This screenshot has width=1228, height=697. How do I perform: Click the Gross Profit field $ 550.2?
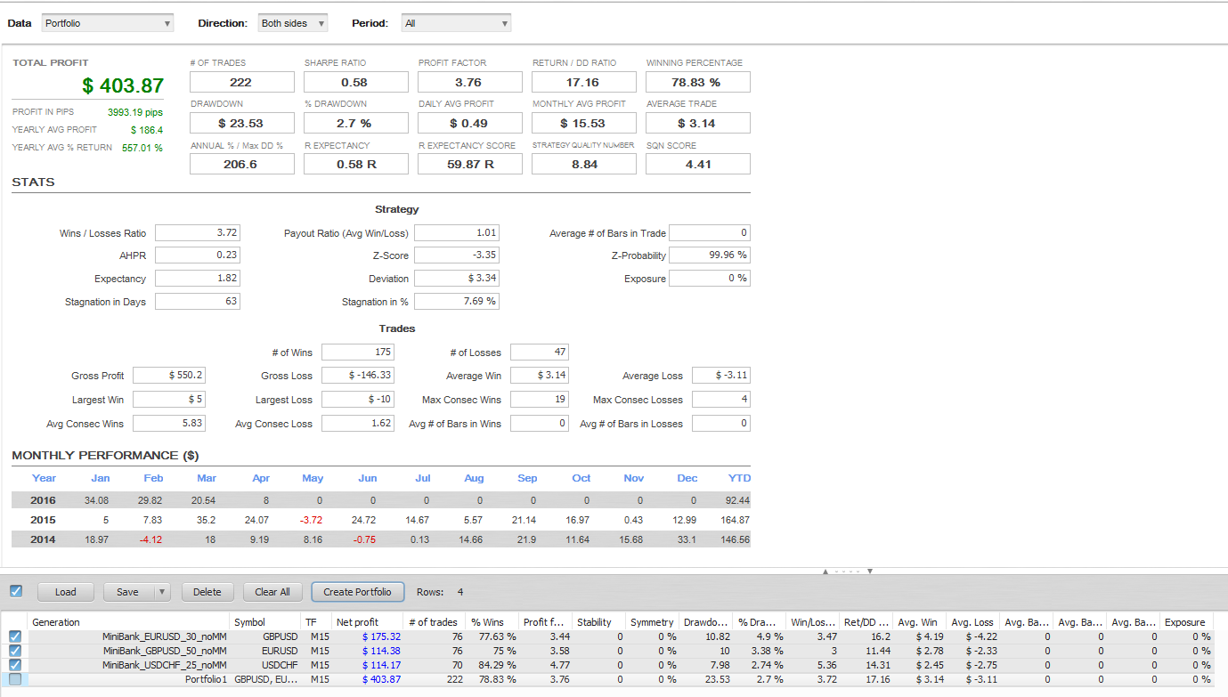point(169,375)
